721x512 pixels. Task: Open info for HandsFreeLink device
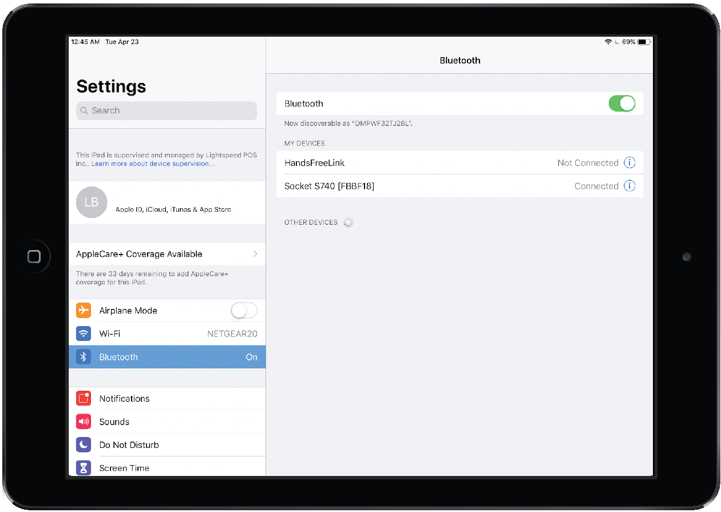coord(629,163)
